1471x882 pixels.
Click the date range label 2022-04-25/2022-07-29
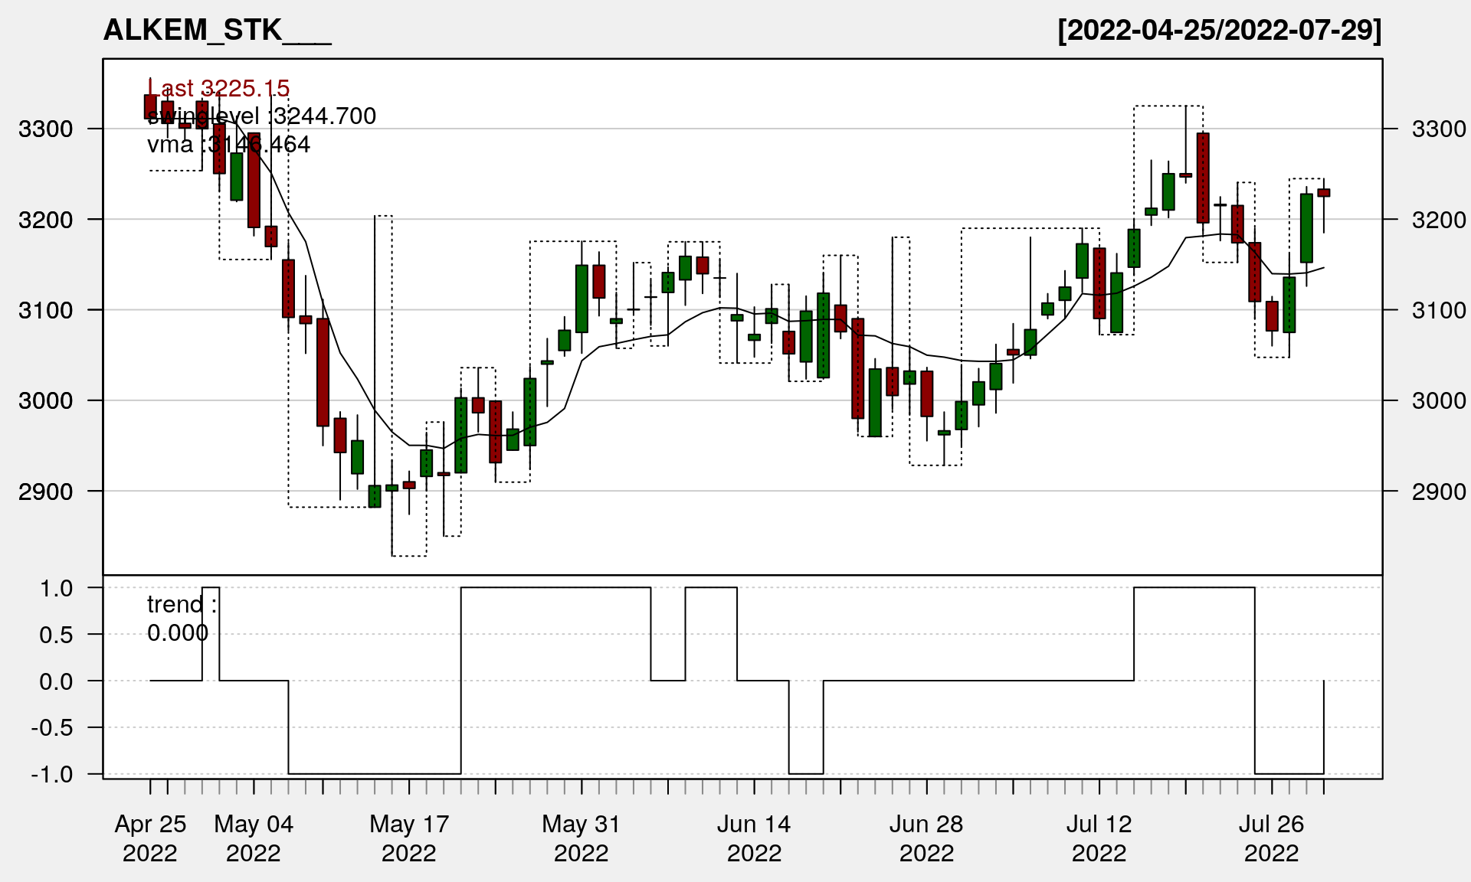pos(1219,31)
